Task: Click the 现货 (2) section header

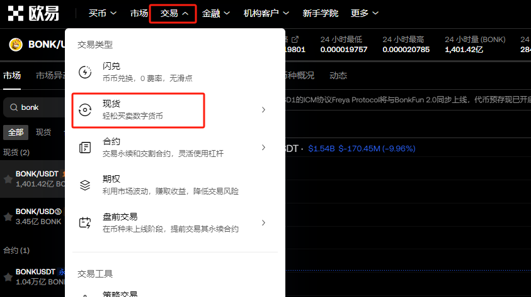Action: pyautogui.click(x=16, y=152)
